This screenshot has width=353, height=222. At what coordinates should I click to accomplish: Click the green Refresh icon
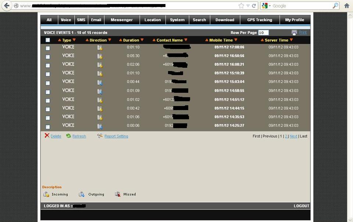[x=68, y=136]
